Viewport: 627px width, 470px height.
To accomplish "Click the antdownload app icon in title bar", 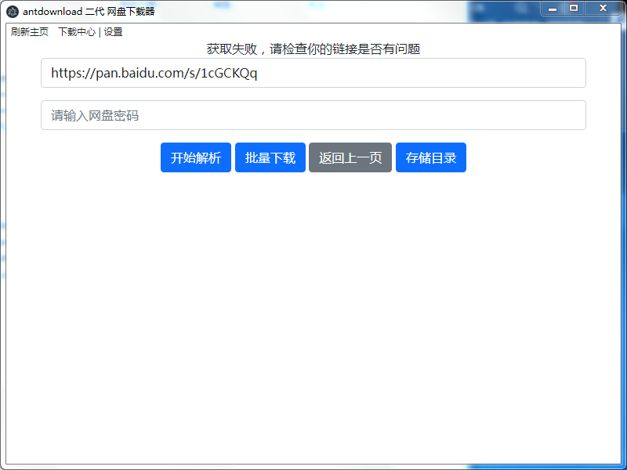I will 13,12.
